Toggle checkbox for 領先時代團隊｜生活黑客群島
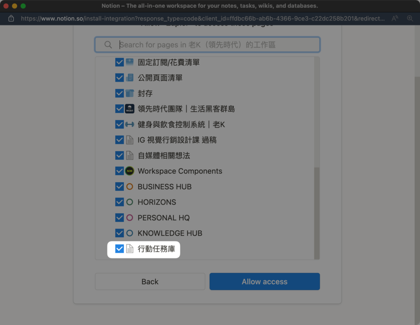 [x=119, y=109]
